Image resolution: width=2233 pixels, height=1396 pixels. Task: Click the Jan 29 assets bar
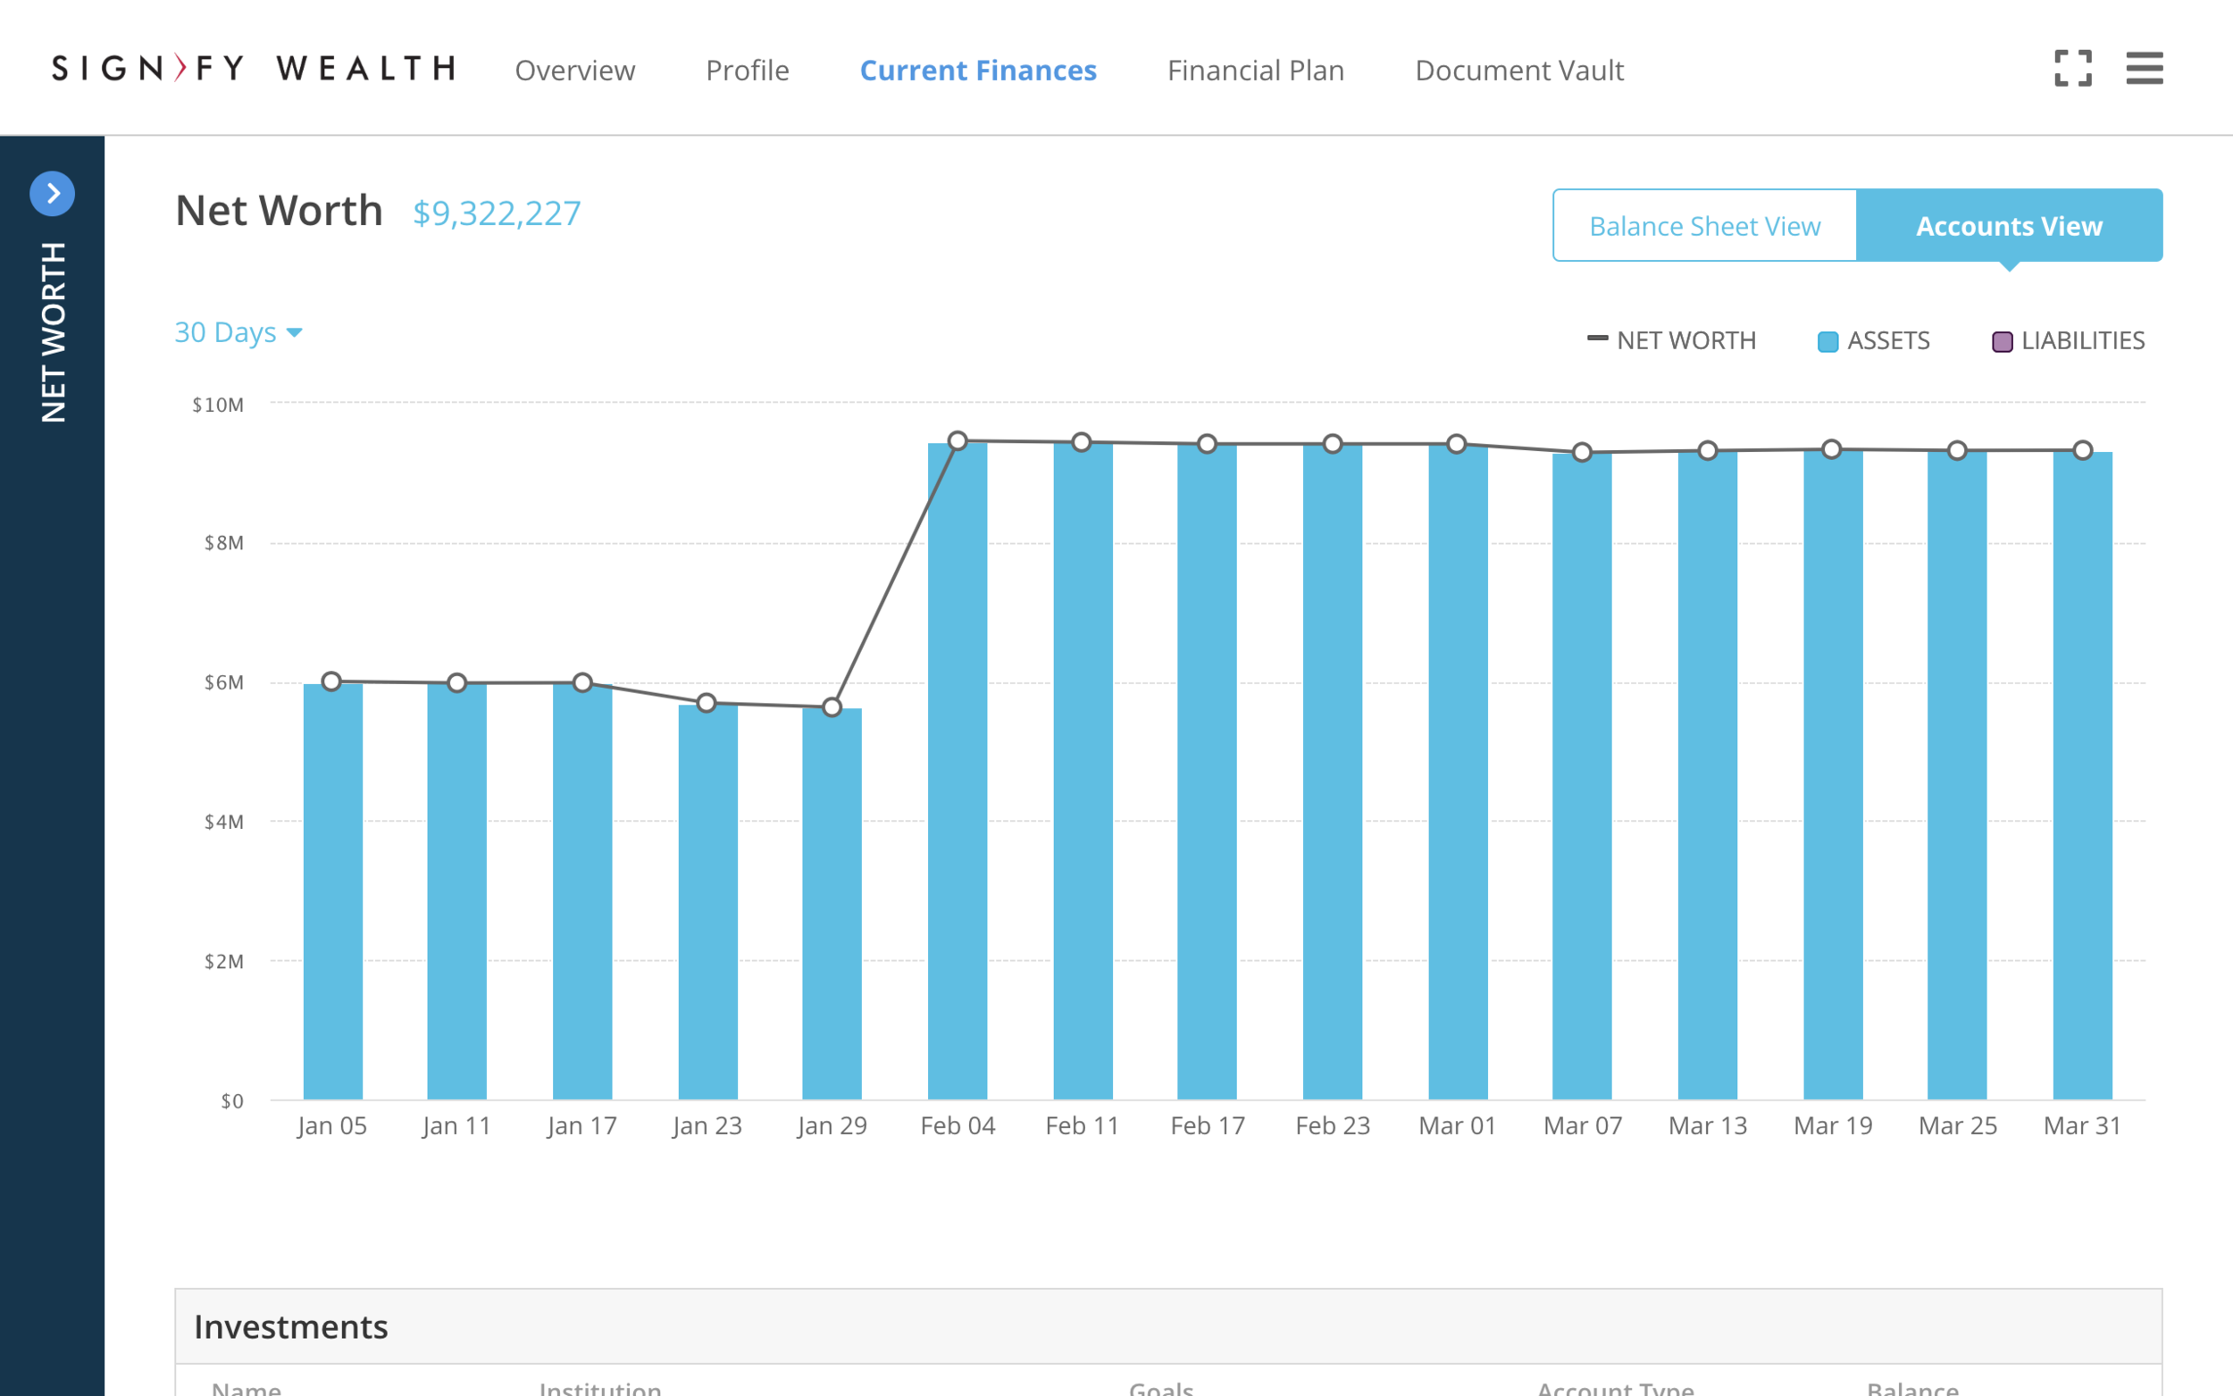(832, 905)
